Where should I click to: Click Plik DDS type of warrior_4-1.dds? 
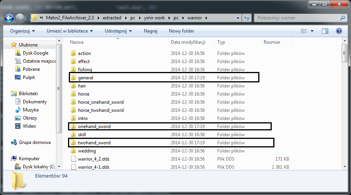tap(226, 167)
